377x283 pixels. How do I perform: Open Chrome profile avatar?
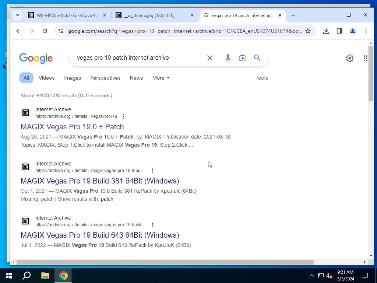tap(352, 31)
